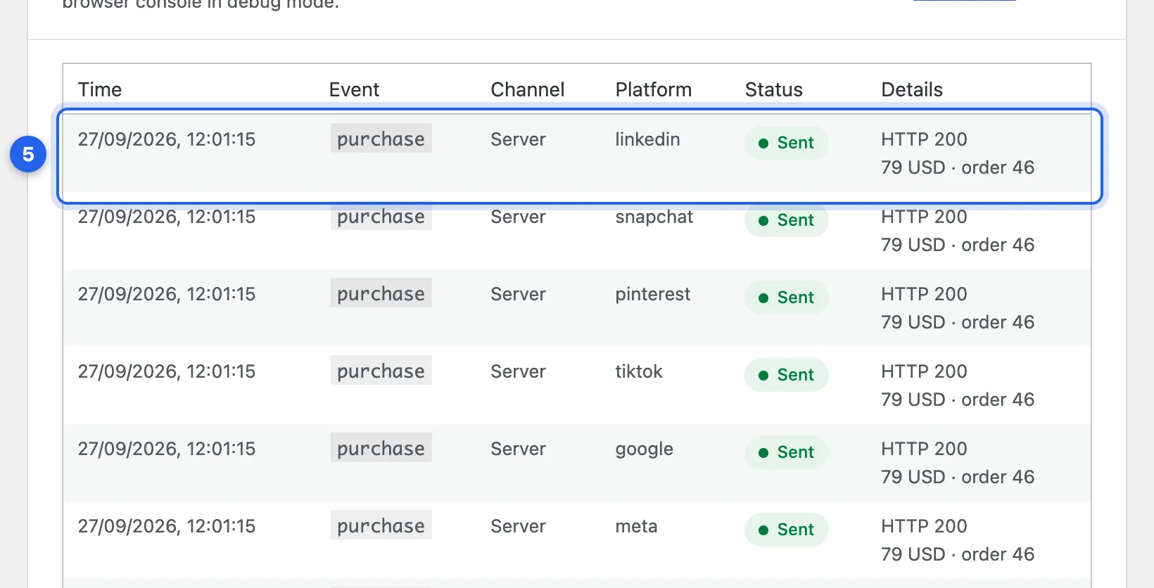Click the Server channel cell in linkedin row

519,139
